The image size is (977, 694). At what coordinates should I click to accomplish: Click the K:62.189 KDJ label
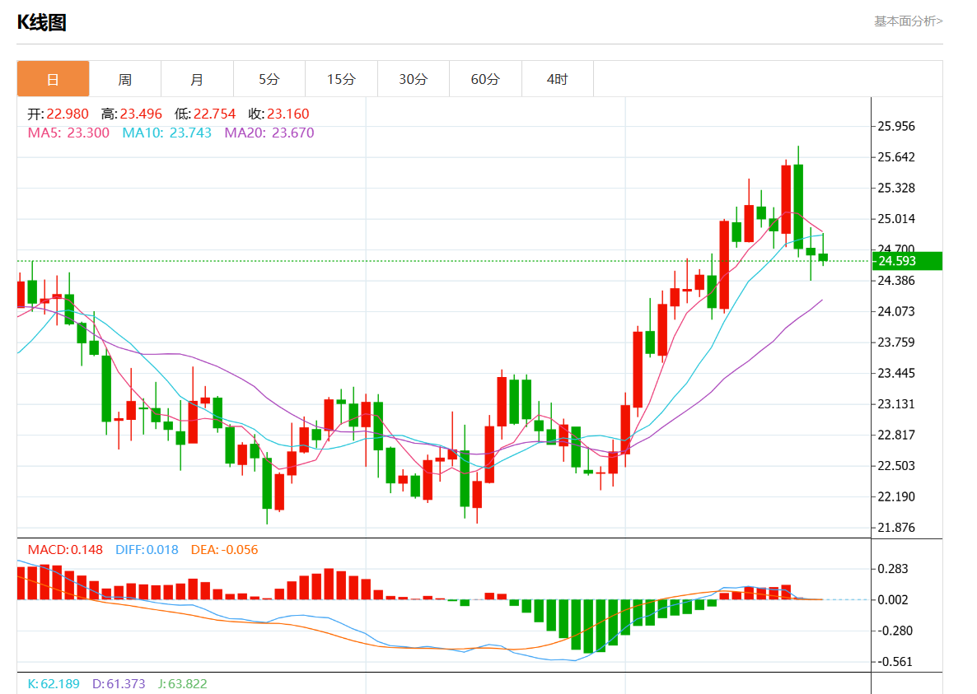pyautogui.click(x=54, y=683)
